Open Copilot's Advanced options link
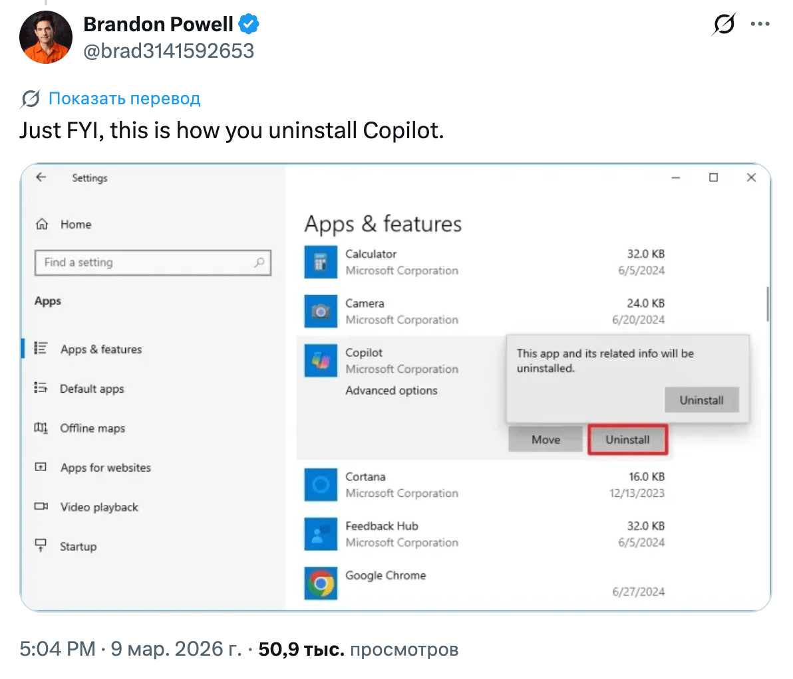 pos(391,391)
